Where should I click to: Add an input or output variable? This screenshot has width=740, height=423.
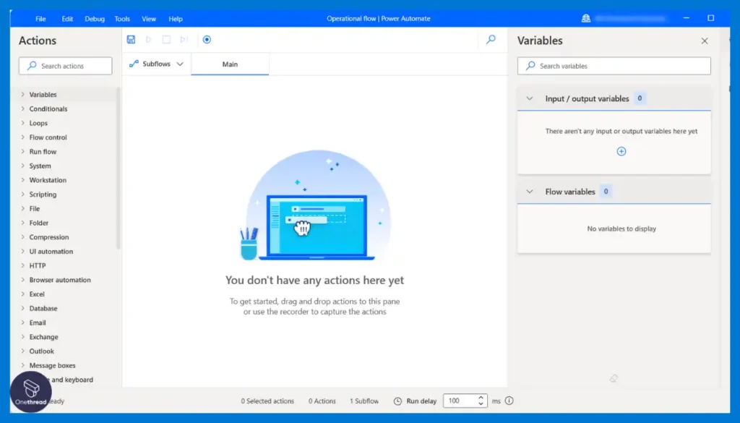click(x=621, y=152)
